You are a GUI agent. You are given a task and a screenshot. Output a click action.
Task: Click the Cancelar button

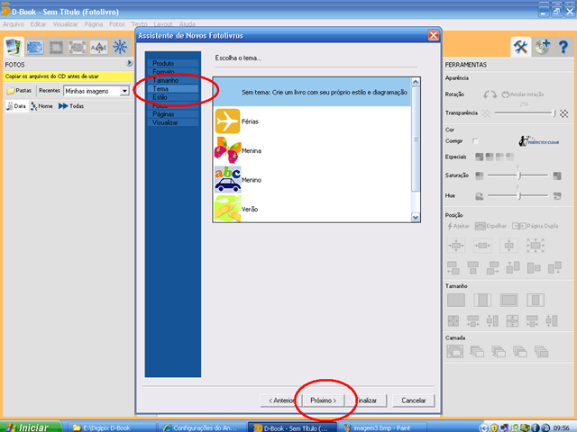coord(413,400)
